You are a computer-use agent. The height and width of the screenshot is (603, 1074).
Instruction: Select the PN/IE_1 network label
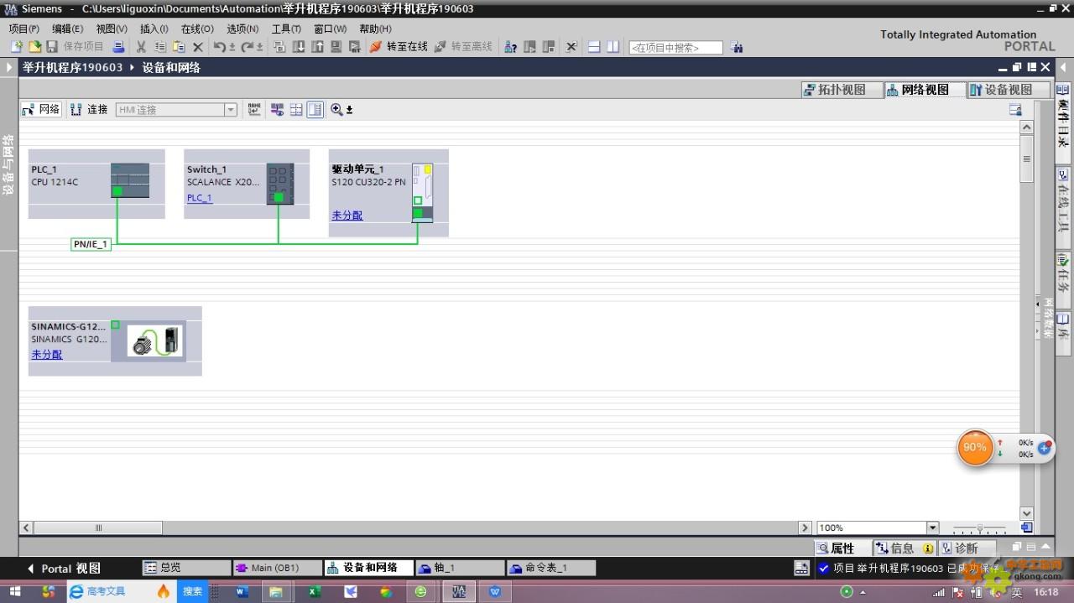[91, 244]
